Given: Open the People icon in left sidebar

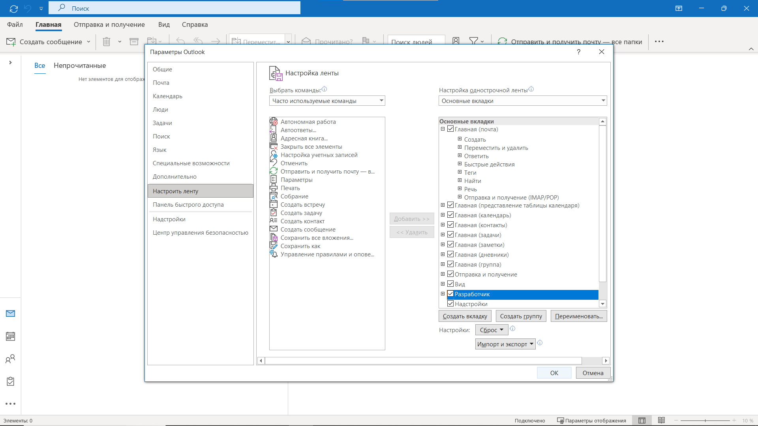Looking at the screenshot, I should click(10, 359).
